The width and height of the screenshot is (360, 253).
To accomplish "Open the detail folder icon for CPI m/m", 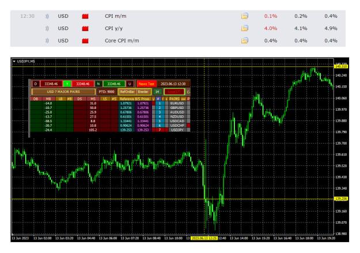I will (x=245, y=16).
